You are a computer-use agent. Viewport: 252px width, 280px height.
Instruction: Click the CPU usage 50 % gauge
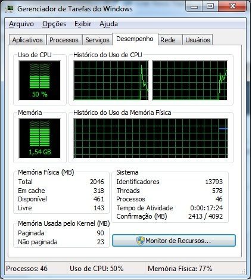coord(39,80)
